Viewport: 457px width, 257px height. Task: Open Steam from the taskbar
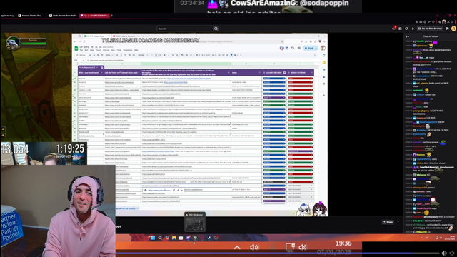(x=209, y=238)
